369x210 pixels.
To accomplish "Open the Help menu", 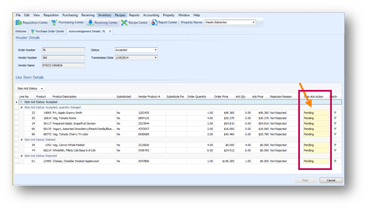I will point(197,15).
